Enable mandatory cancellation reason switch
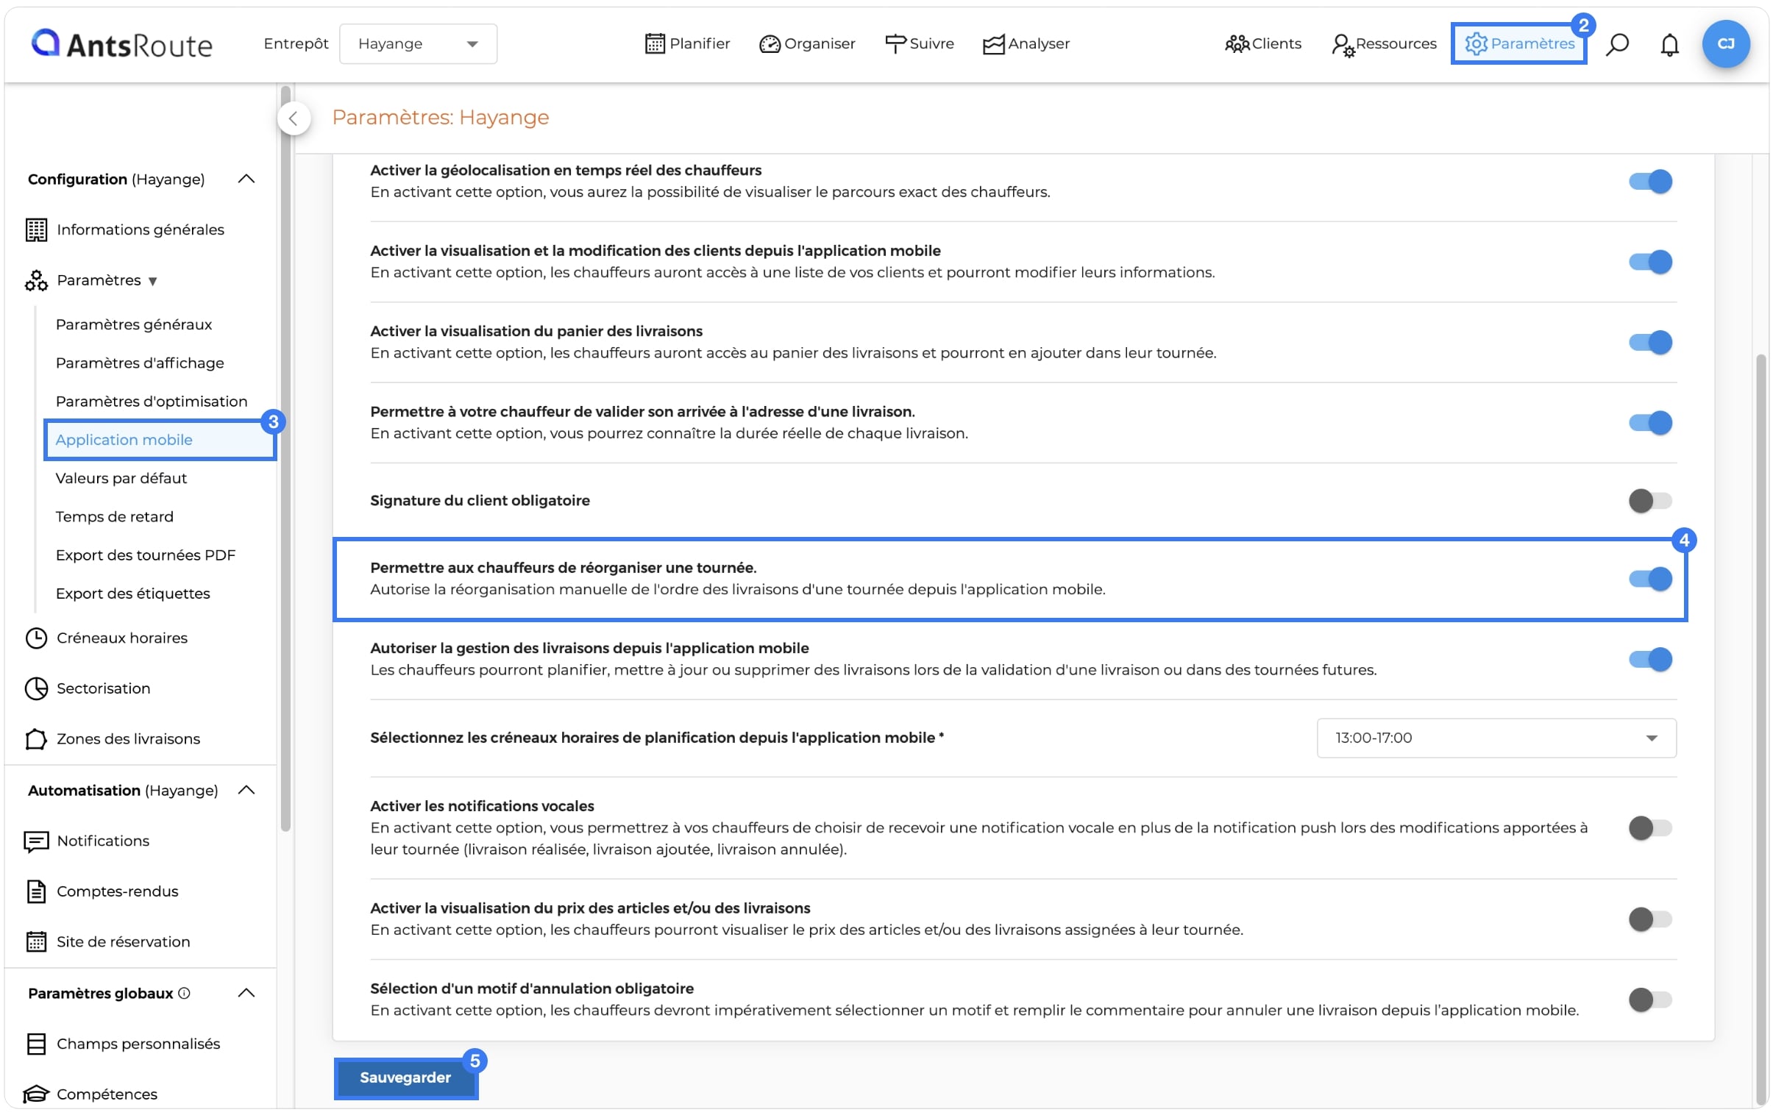The width and height of the screenshot is (1773, 1115). [x=1650, y=1000]
